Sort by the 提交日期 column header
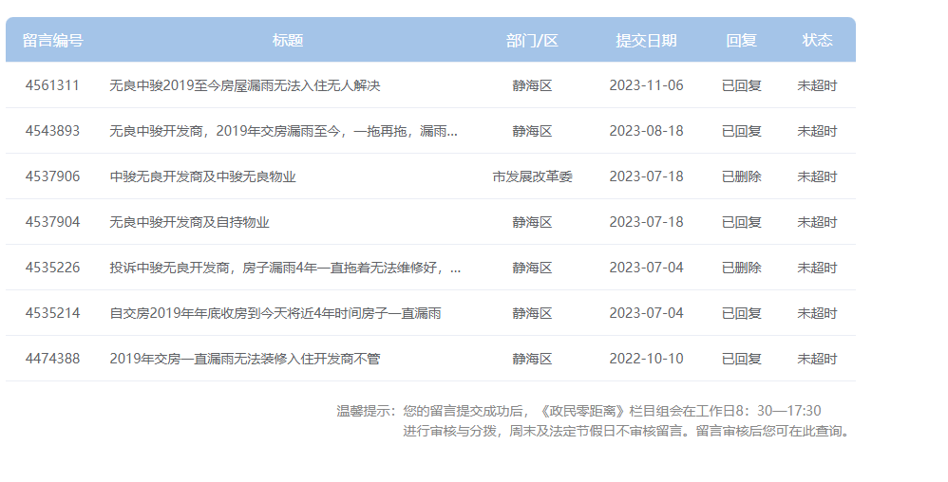Image resolution: width=948 pixels, height=482 pixels. click(x=646, y=40)
